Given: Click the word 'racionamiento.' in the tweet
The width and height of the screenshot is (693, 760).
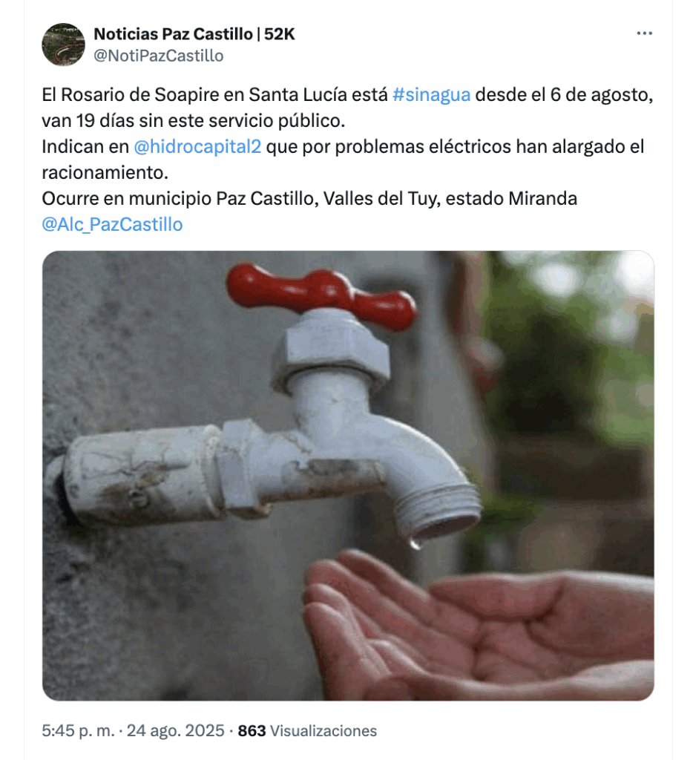Looking at the screenshot, I should point(105,172).
